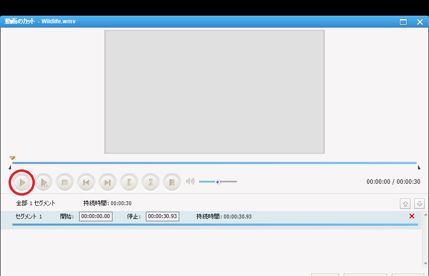Adjust the volume slider
Image resolution: width=429 pixels, height=276 pixels.
[218, 182]
